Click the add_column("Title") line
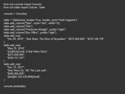Screen dimensions: 125x94 click(18, 26)
